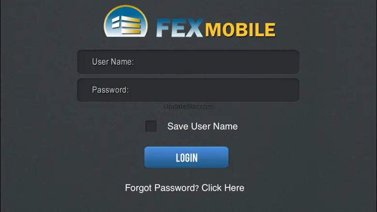Click the "Click Here" portion of the reset link
The width and height of the screenshot is (377, 212).
[x=223, y=188]
